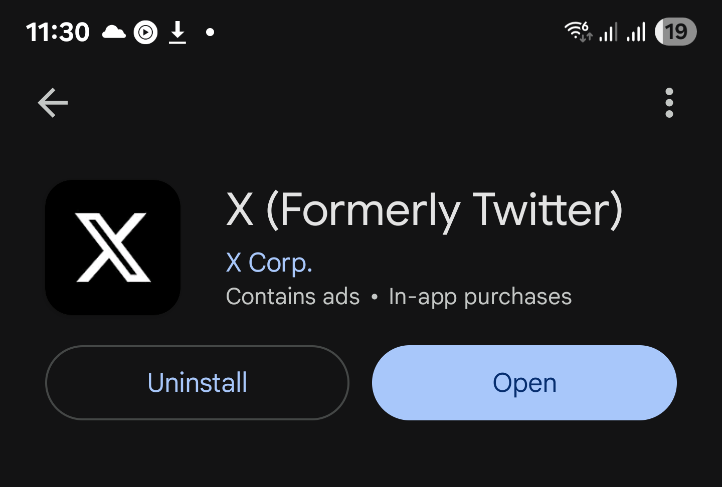Image resolution: width=722 pixels, height=487 pixels.
Task: Tap the cloud icon in status bar
Action: 114,33
